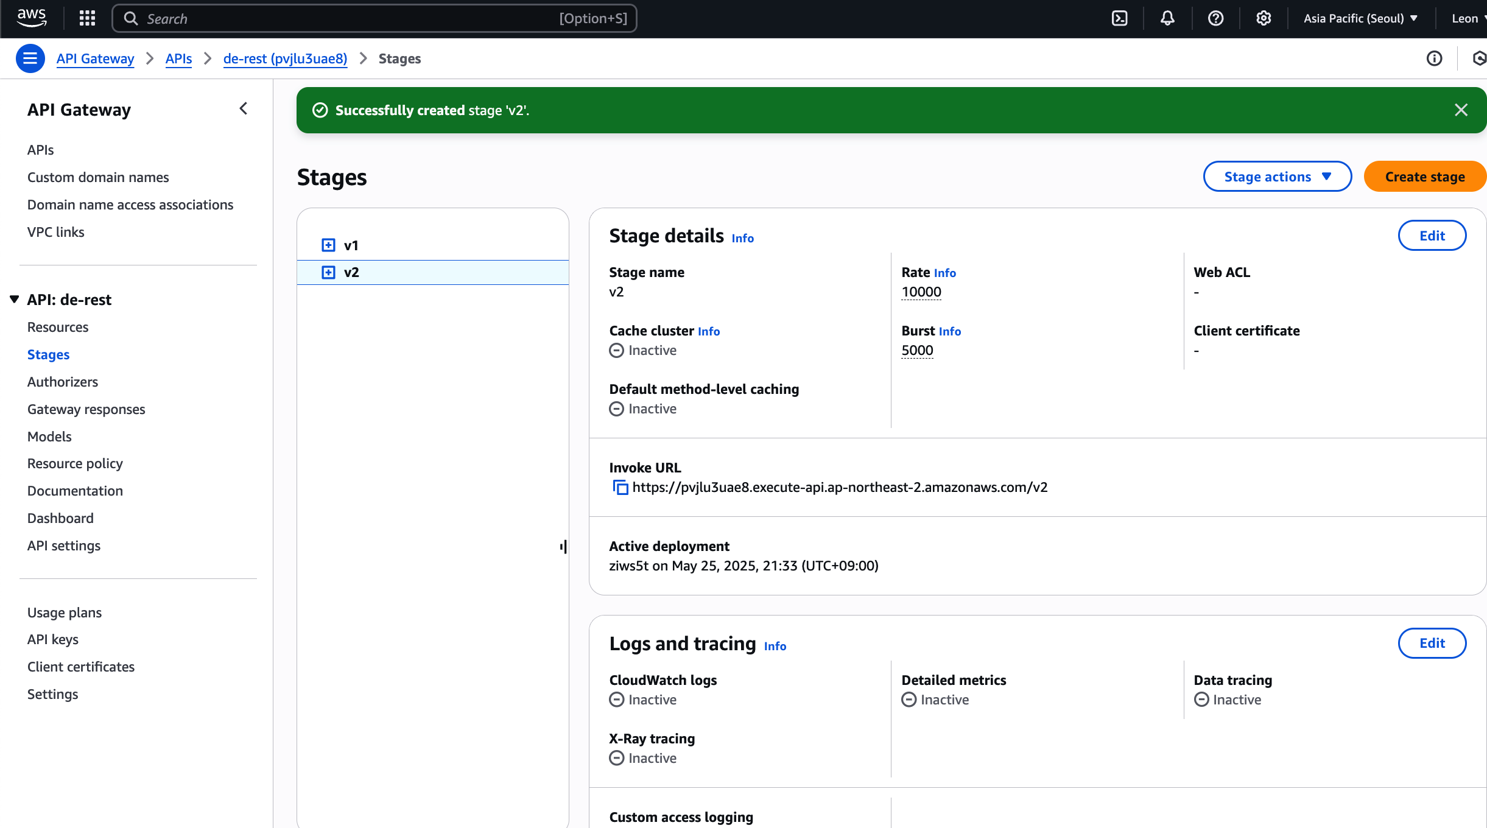Toggle the hamburger navigation menu button
The height and width of the screenshot is (828, 1487).
click(30, 58)
